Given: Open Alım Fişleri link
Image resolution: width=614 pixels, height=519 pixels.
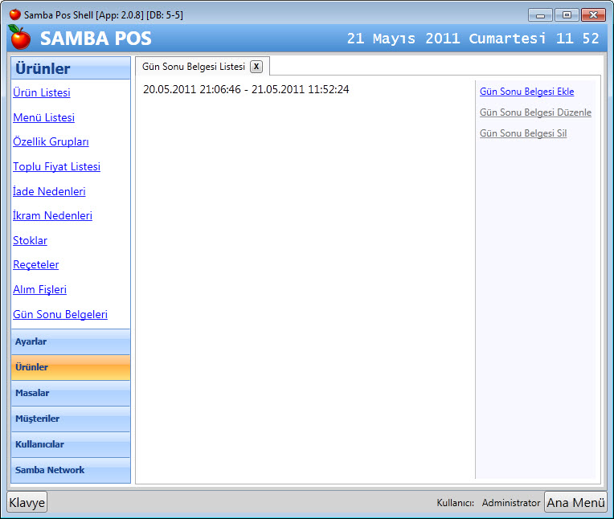Looking at the screenshot, I should tap(39, 290).
